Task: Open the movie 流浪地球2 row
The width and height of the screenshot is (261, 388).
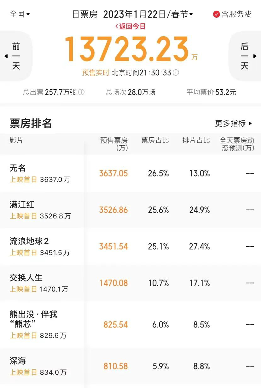Action: (x=130, y=246)
